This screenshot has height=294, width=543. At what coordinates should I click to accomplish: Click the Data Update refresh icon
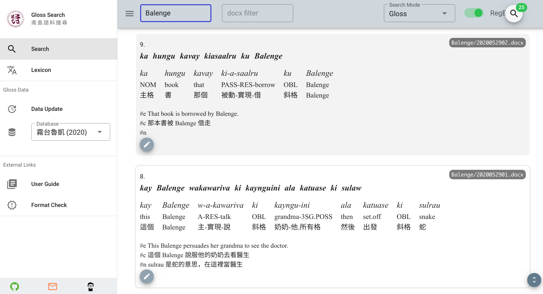pos(12,109)
